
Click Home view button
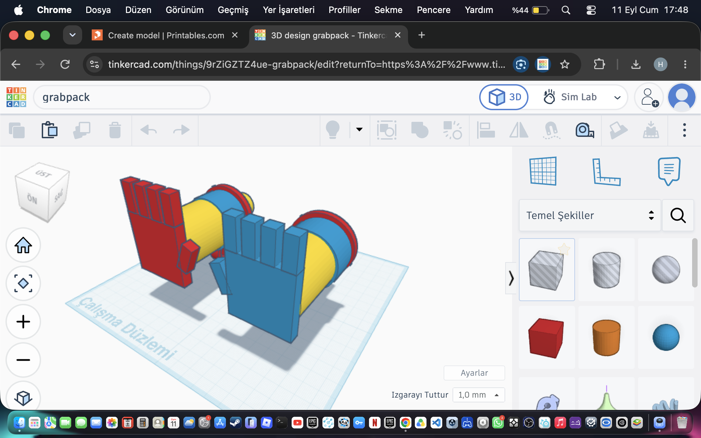[23, 245]
